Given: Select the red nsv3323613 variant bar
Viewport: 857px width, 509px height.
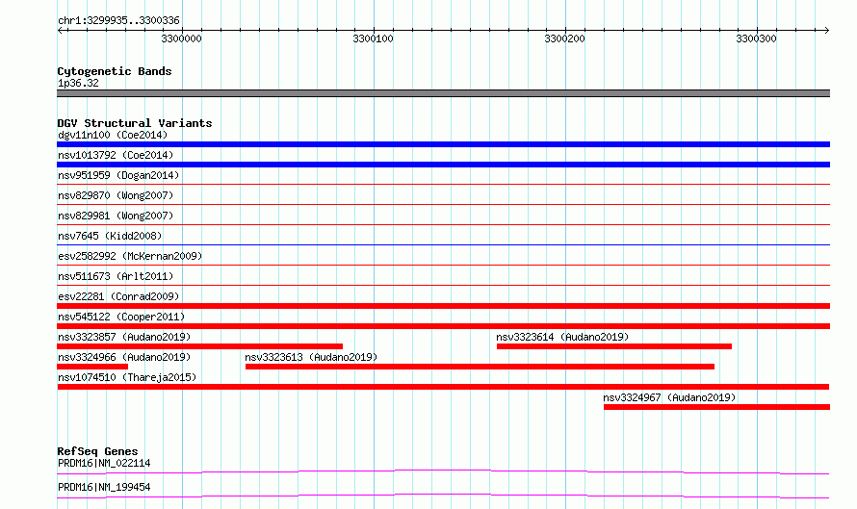Looking at the screenshot, I should tap(480, 367).
